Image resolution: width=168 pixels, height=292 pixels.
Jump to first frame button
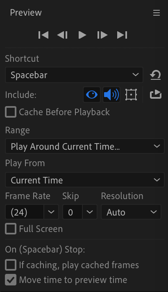click(43, 35)
